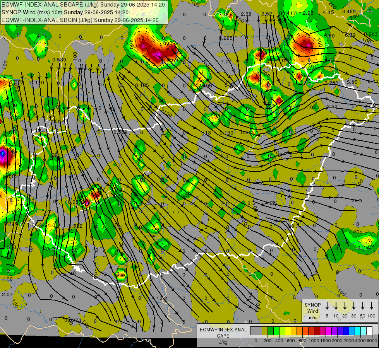Click the pure blue CAPE legend swatch
Image resolution: width=379 pixels, height=348 pixels.
346,331
